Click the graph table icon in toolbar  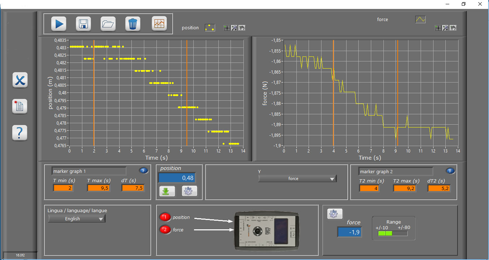click(x=159, y=24)
